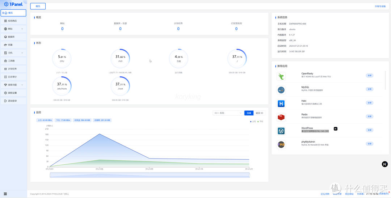
Task: Select the 流量 traffic chart view
Action: tap(249, 113)
